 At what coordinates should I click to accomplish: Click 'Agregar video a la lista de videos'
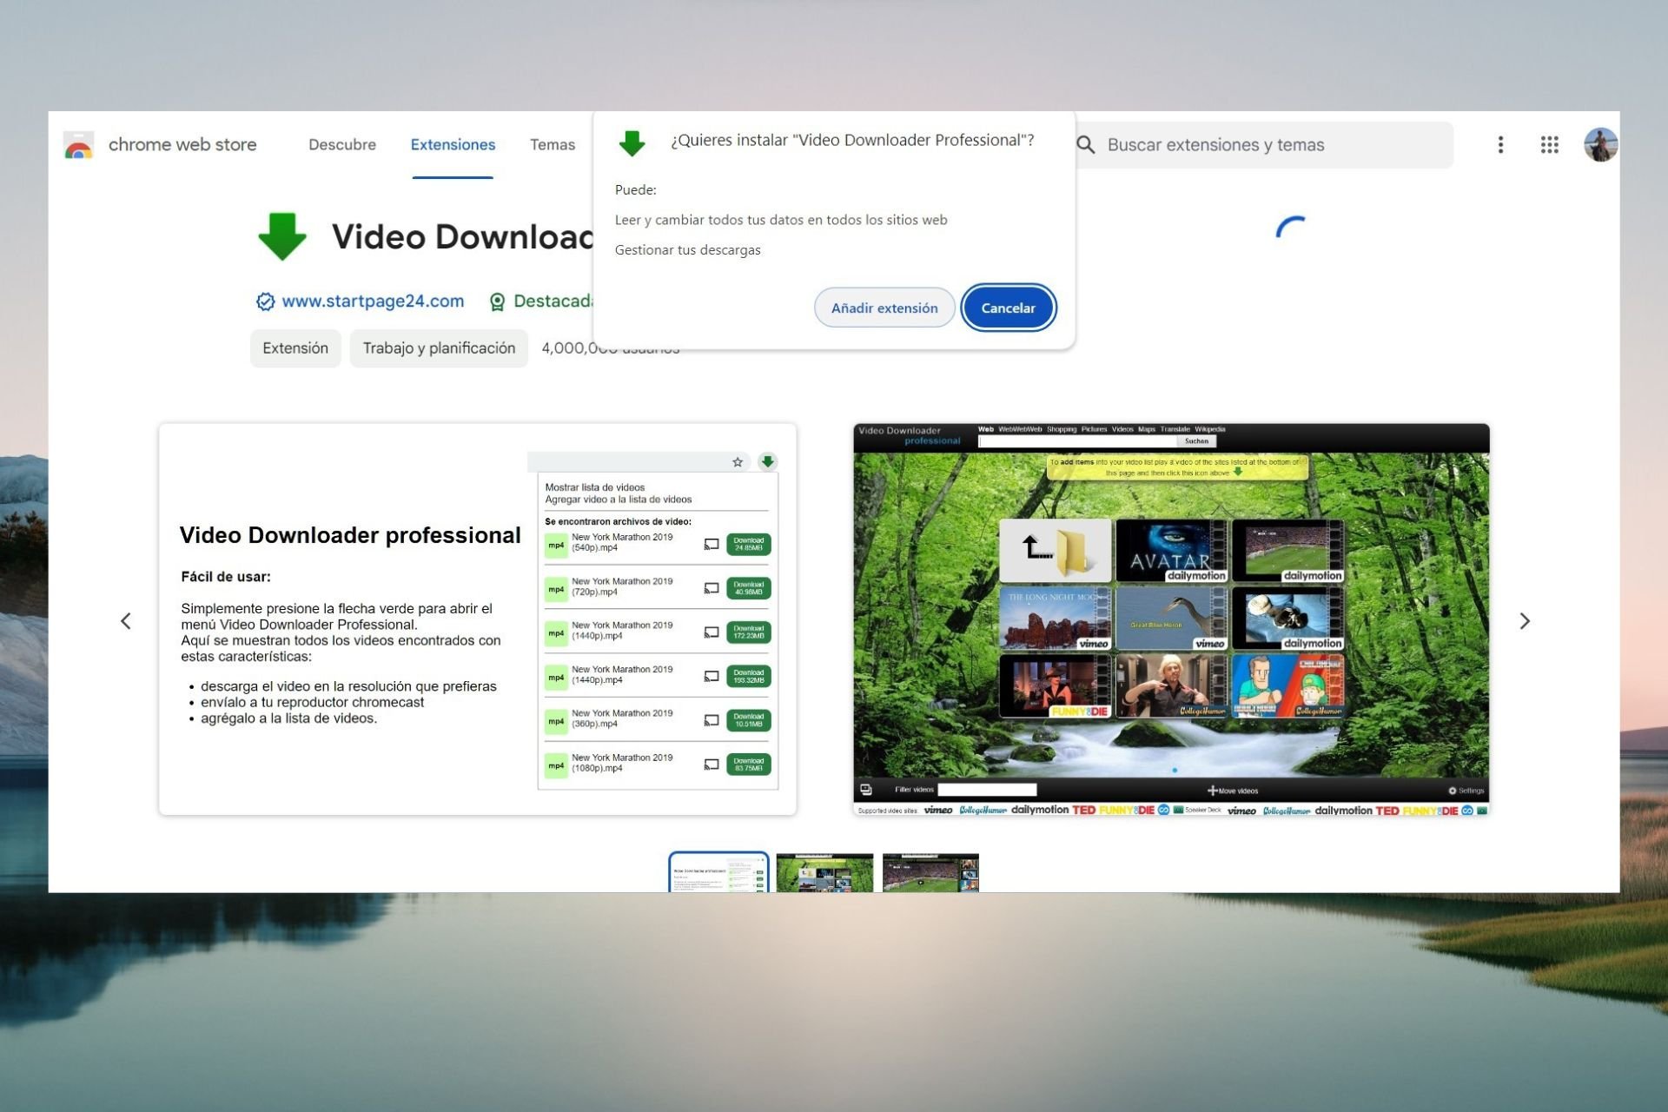[x=619, y=500]
